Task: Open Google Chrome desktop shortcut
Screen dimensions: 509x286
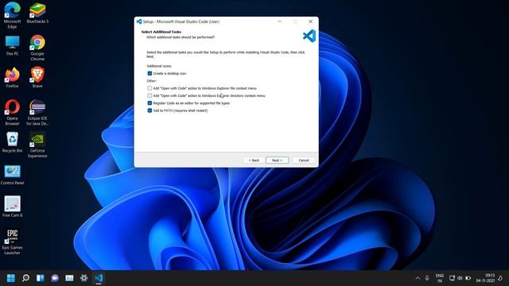Action: [x=37, y=48]
